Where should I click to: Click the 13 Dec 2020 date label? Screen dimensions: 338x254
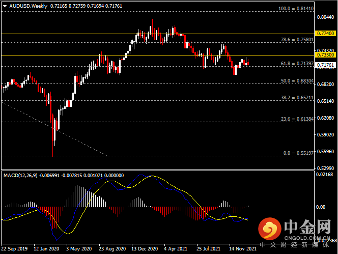145,249
